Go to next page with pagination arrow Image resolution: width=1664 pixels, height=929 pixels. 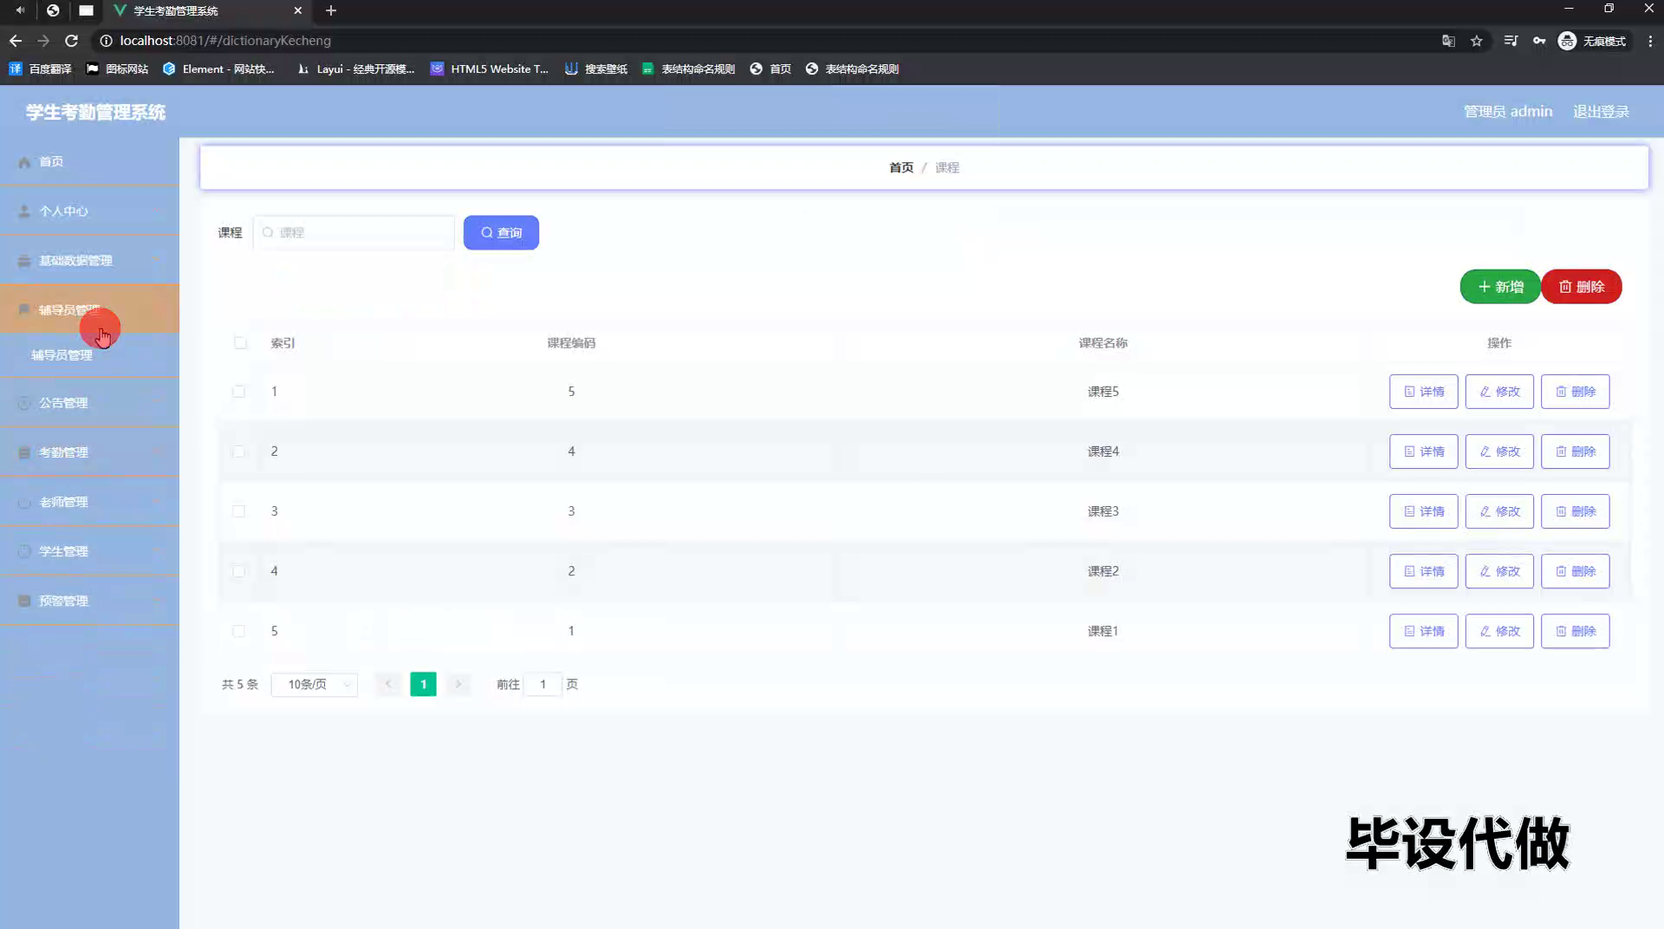click(458, 685)
